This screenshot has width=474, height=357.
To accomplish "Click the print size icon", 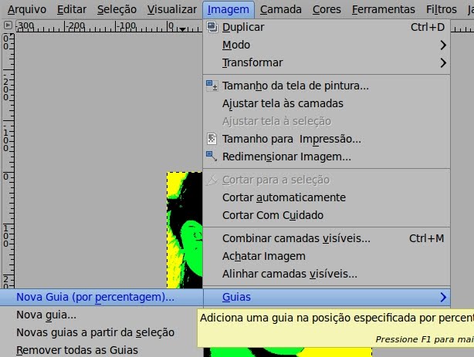I will [212, 139].
